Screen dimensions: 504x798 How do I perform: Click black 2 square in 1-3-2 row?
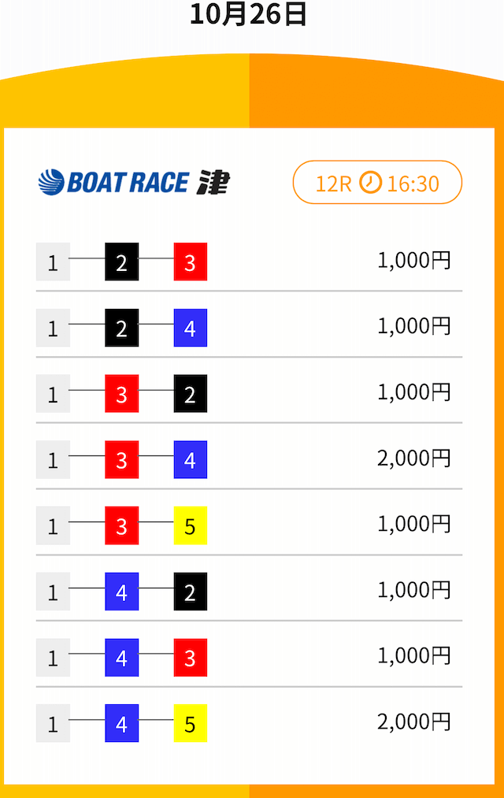[x=190, y=394]
